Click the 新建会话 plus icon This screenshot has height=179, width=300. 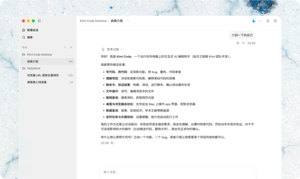pyautogui.click(x=24, y=30)
